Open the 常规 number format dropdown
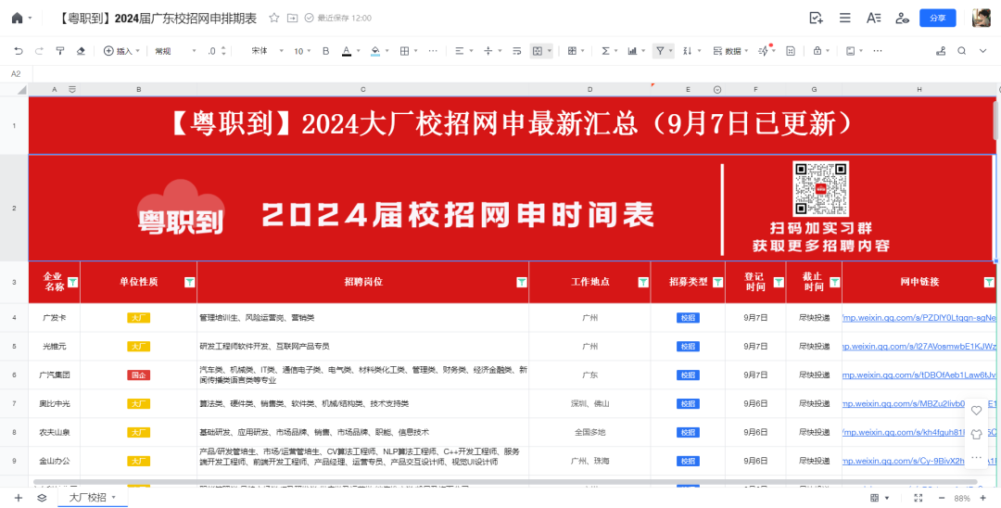Screen dimensions: 1001x508 [x=175, y=51]
